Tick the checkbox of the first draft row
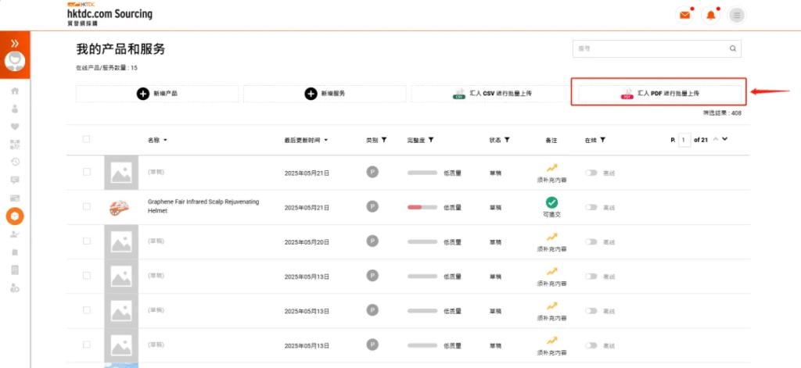801x368 pixels. [86, 172]
